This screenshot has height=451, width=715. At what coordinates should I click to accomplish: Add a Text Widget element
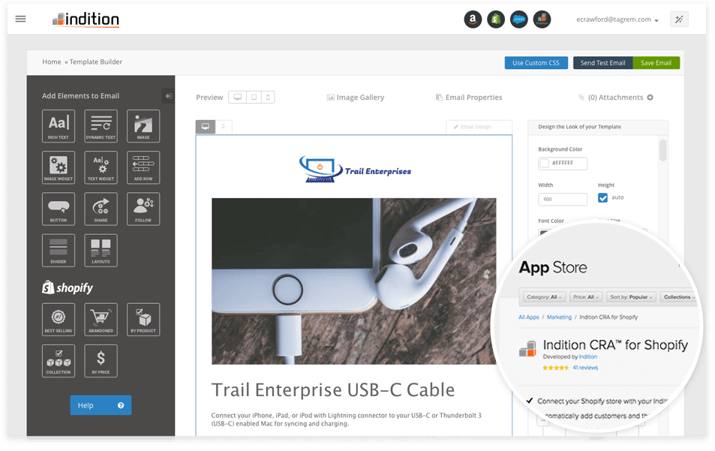click(101, 167)
